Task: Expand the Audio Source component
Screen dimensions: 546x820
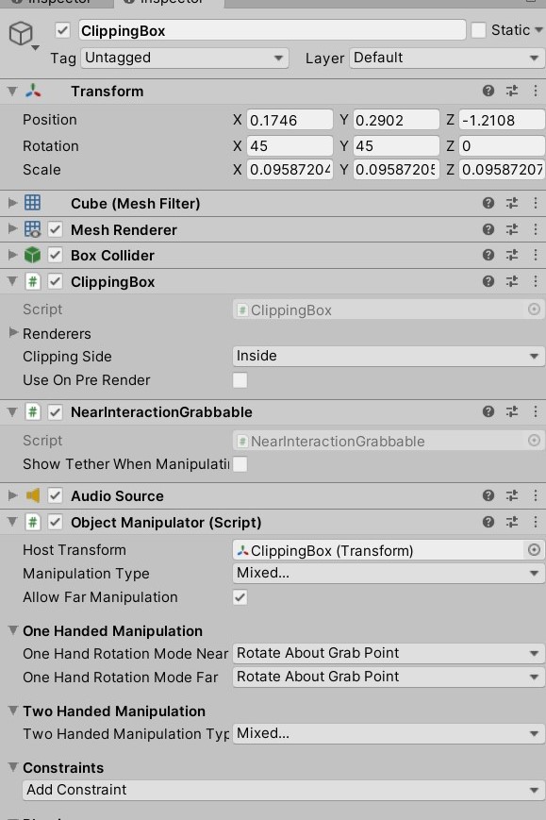Action: [12, 495]
